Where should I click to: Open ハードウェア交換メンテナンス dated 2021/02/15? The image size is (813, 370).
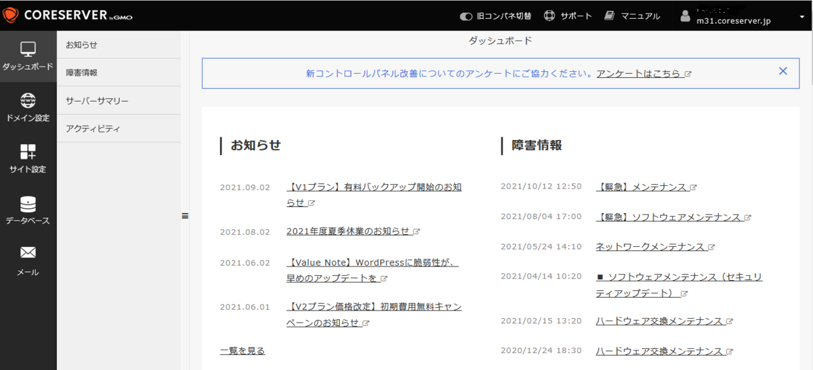tap(659, 321)
